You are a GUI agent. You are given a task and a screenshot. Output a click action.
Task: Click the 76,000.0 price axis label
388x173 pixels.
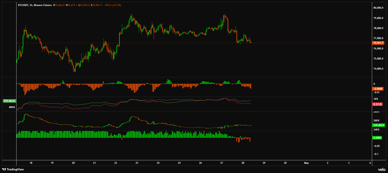coord(378,49)
